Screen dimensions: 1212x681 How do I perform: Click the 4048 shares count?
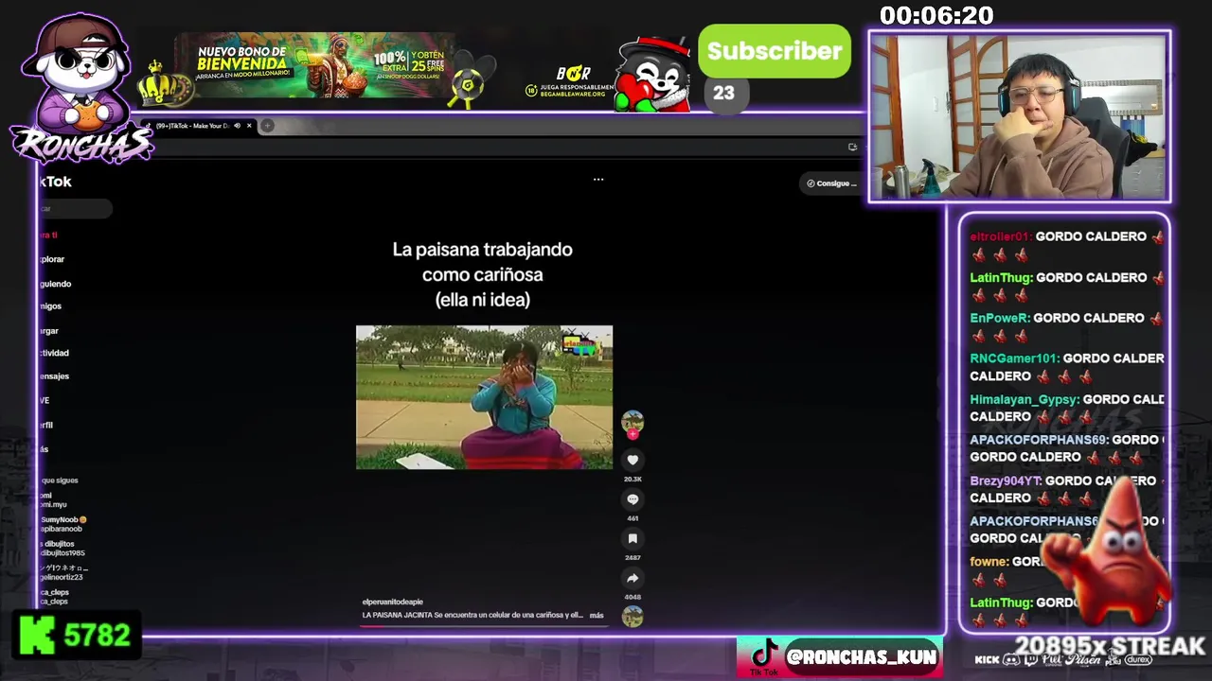pyautogui.click(x=633, y=597)
